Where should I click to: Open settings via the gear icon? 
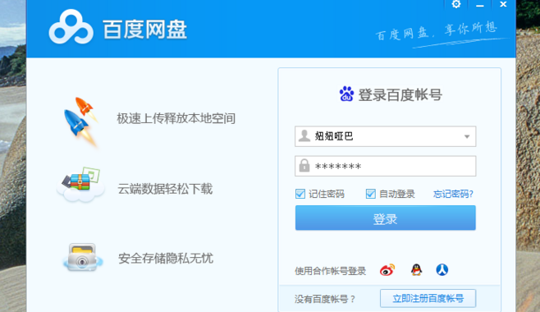tap(456, 4)
